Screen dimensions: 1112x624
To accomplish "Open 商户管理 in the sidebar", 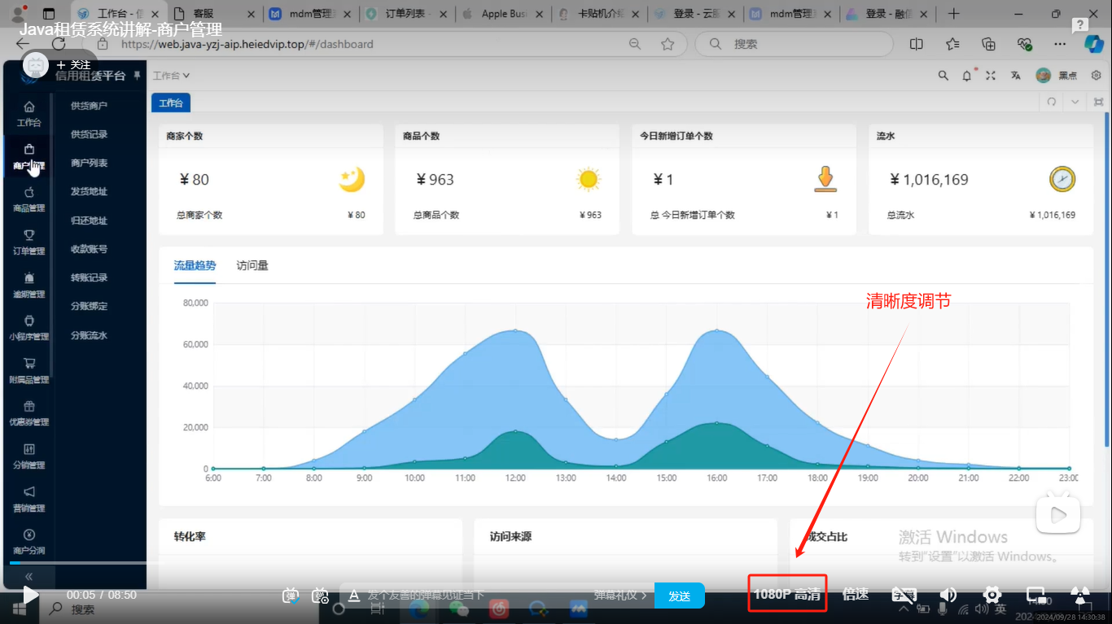I will (x=28, y=157).
